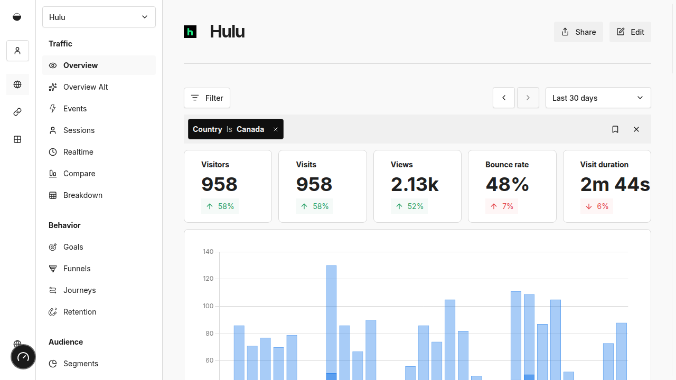Open the links icon in left rail
The image size is (676, 380).
[17, 112]
